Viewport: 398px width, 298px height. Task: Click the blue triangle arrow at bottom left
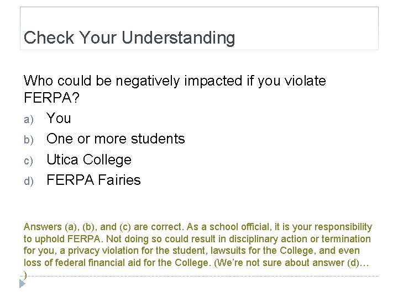22,284
